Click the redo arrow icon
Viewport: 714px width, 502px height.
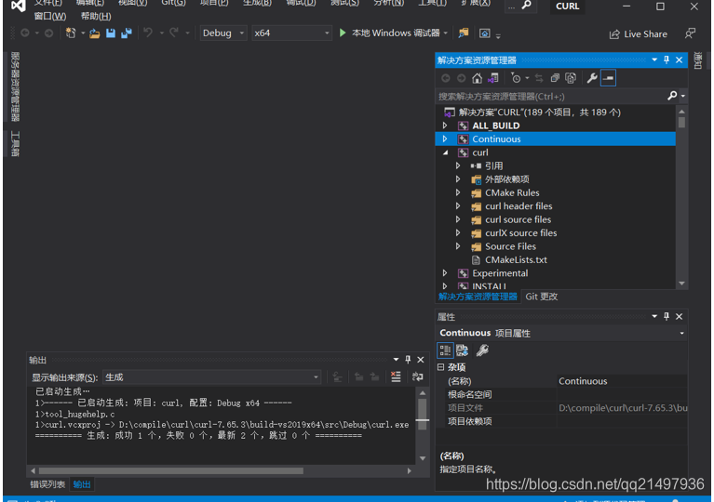(x=174, y=33)
